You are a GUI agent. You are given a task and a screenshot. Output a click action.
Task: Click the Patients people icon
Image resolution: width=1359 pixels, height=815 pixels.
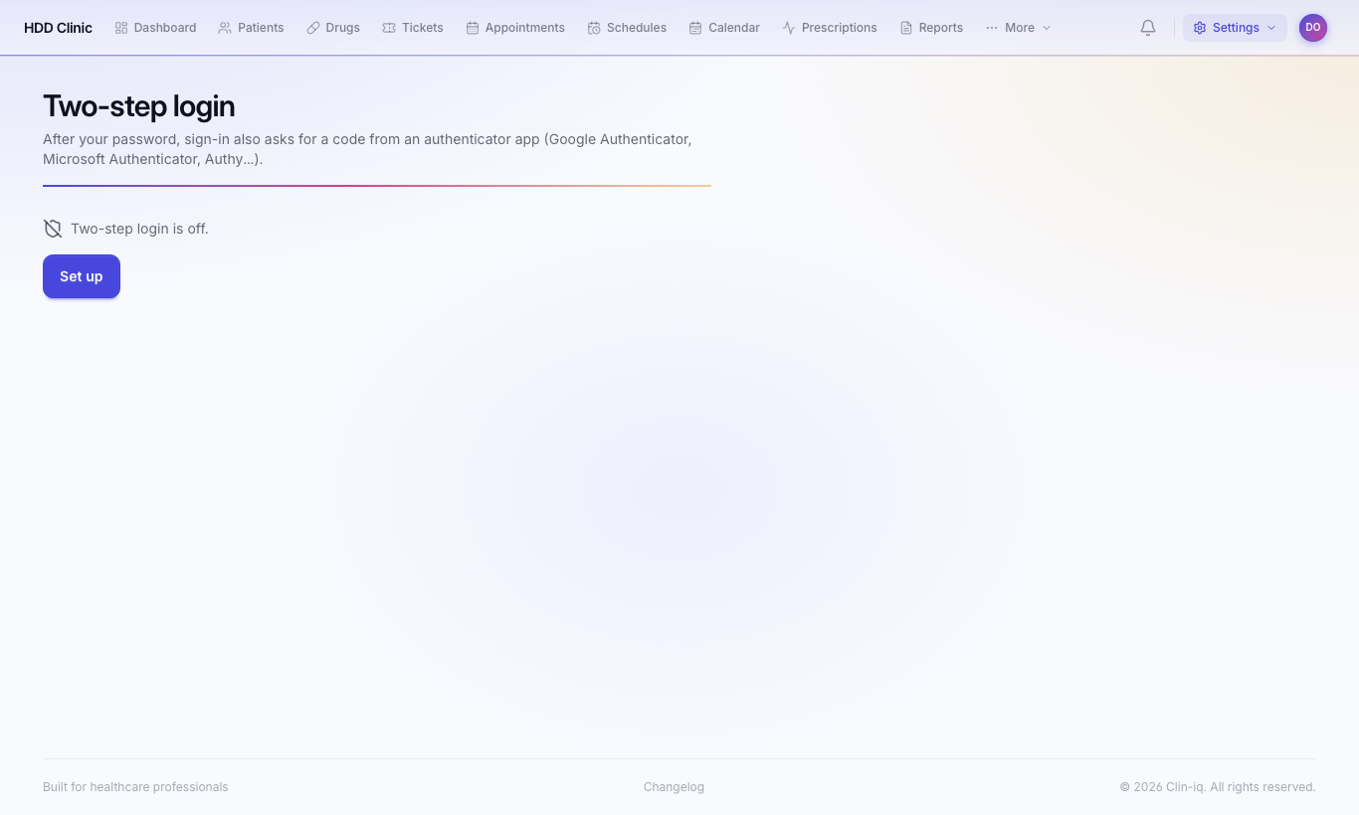point(225,28)
